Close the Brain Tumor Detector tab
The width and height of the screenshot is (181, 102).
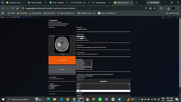click(x=131, y=3)
